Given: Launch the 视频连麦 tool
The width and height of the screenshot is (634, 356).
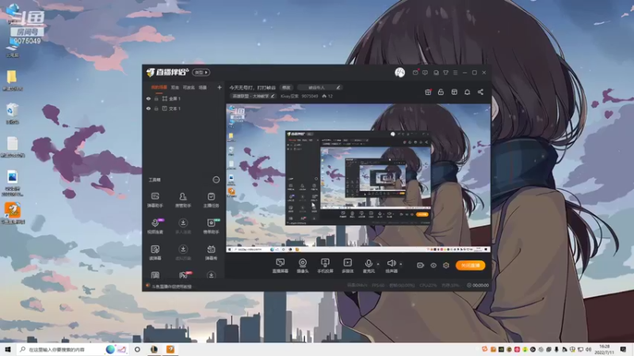Looking at the screenshot, I should (155, 226).
